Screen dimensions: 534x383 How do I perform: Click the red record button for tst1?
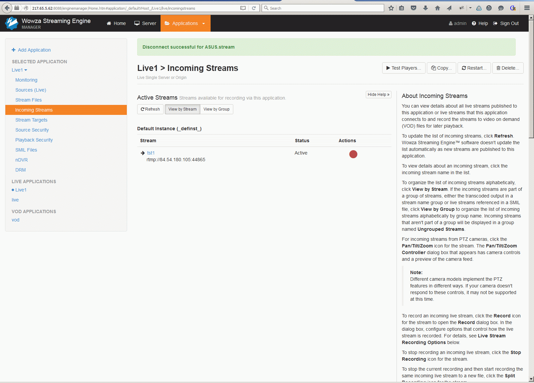click(353, 154)
